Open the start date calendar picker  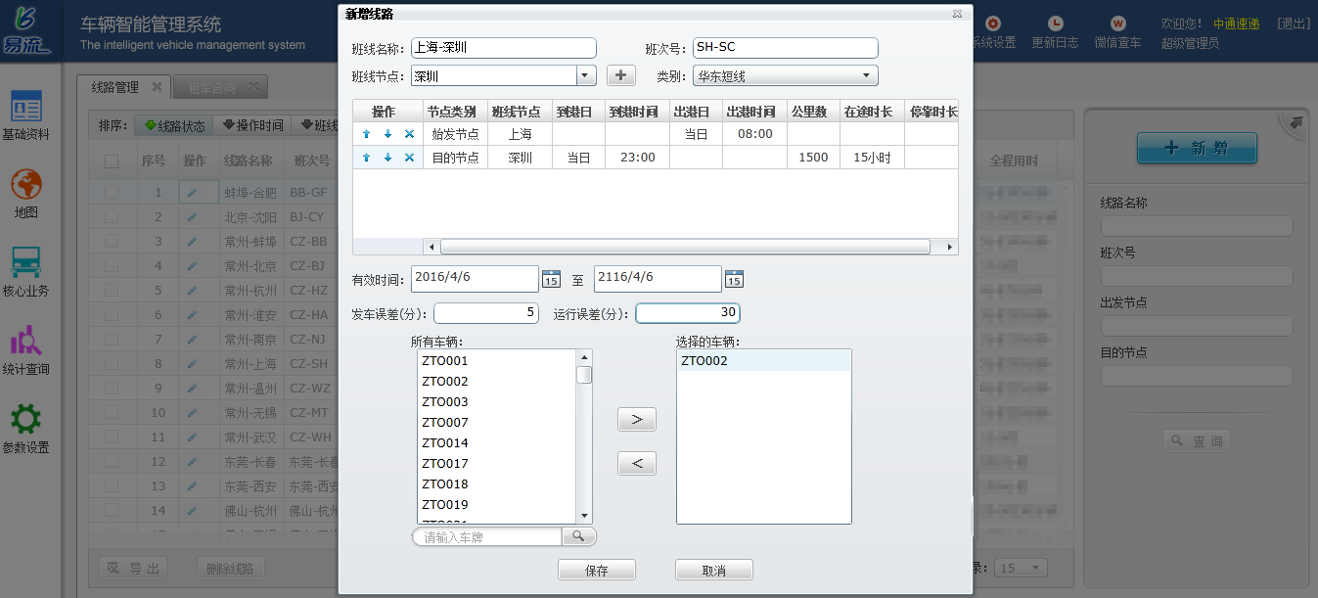[x=551, y=280]
